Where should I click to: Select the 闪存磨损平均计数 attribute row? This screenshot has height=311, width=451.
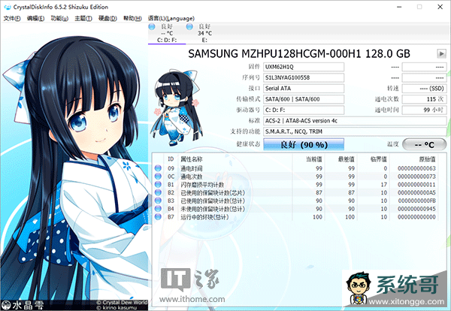point(295,184)
